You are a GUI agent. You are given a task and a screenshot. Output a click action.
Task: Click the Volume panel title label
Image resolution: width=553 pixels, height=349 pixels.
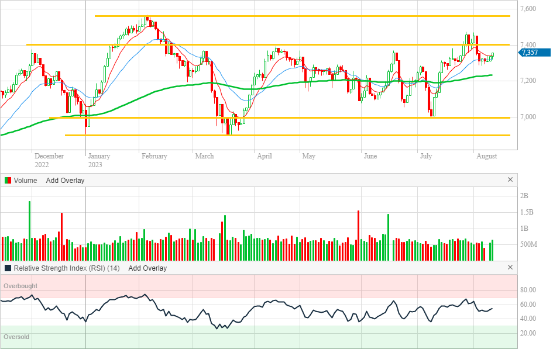25,181
